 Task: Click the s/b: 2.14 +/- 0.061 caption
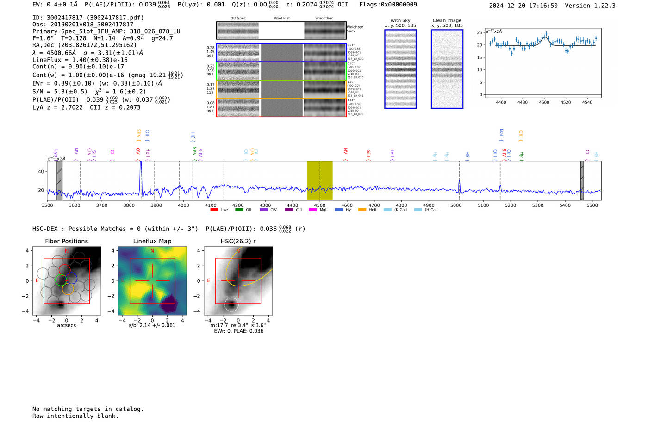pos(152,325)
